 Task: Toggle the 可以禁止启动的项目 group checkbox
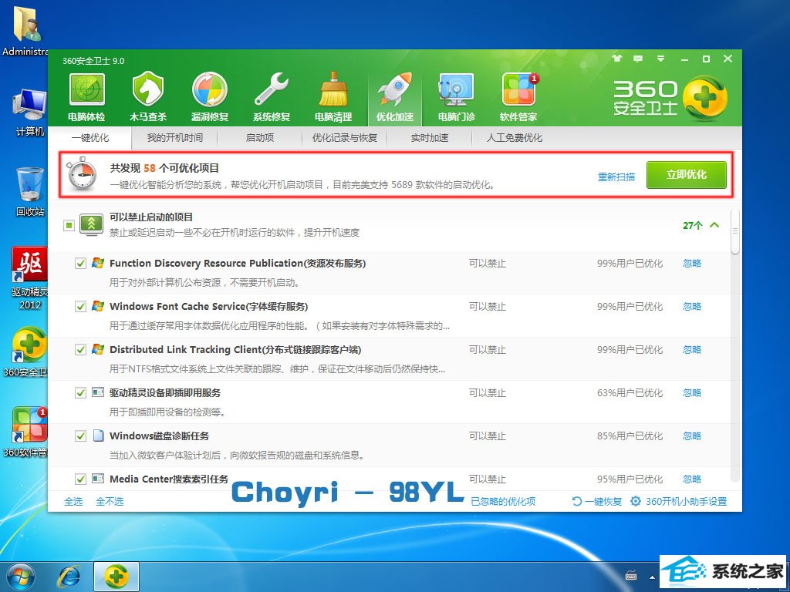click(x=69, y=225)
